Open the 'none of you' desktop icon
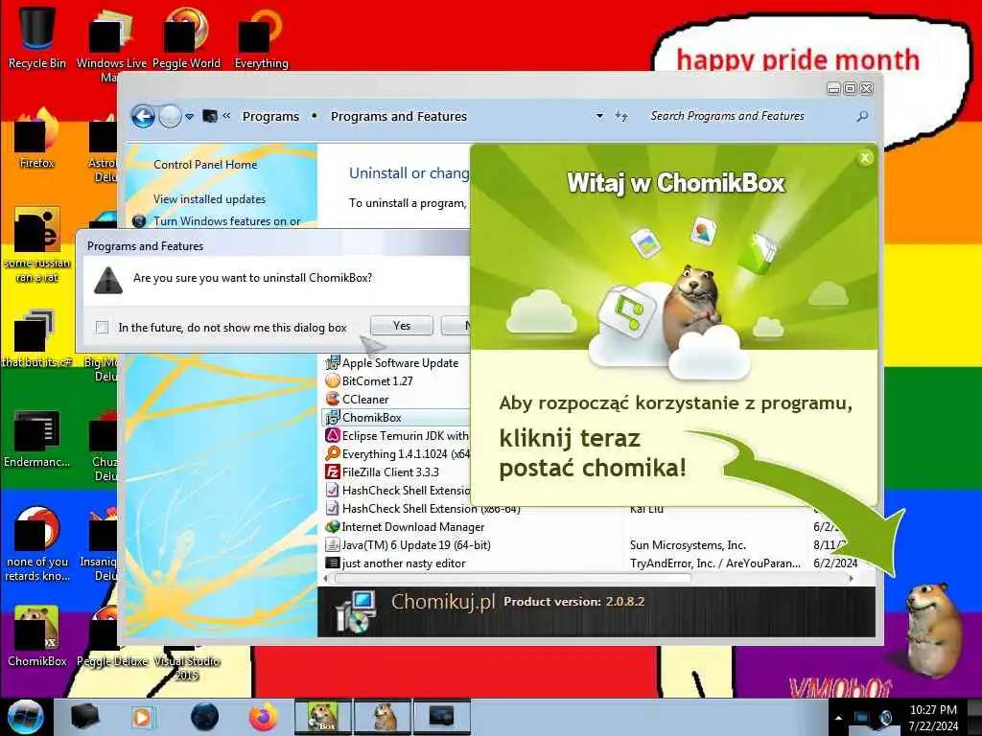The image size is (982, 736). point(37,543)
